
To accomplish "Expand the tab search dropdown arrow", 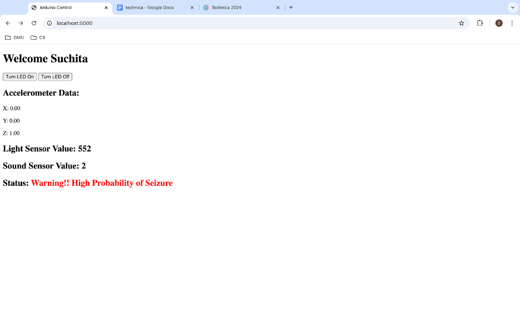I will 513,7.
